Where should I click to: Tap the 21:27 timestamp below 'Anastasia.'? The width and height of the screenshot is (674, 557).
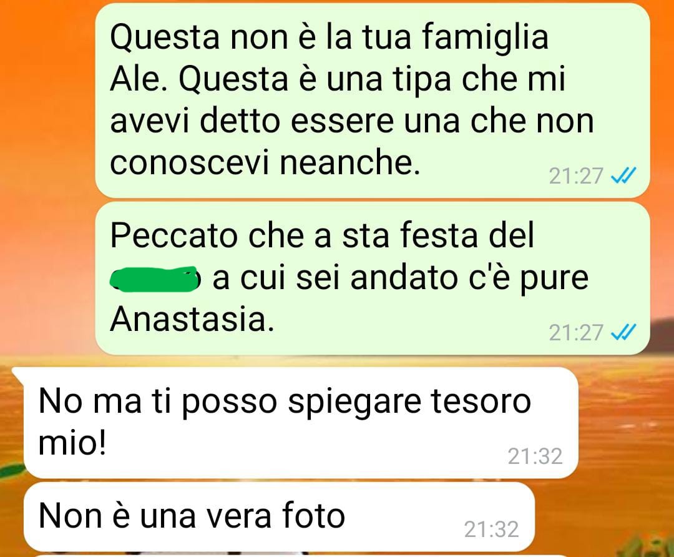click(576, 332)
